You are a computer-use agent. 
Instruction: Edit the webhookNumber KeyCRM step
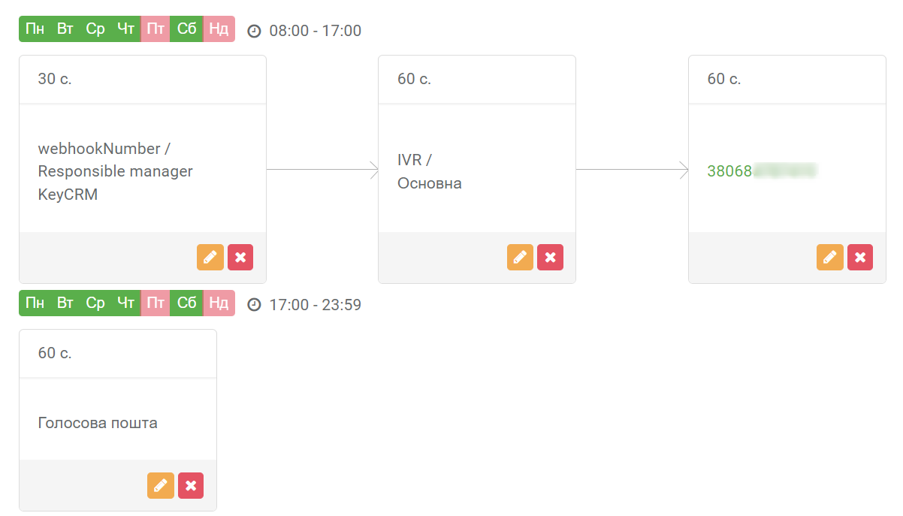tap(210, 258)
